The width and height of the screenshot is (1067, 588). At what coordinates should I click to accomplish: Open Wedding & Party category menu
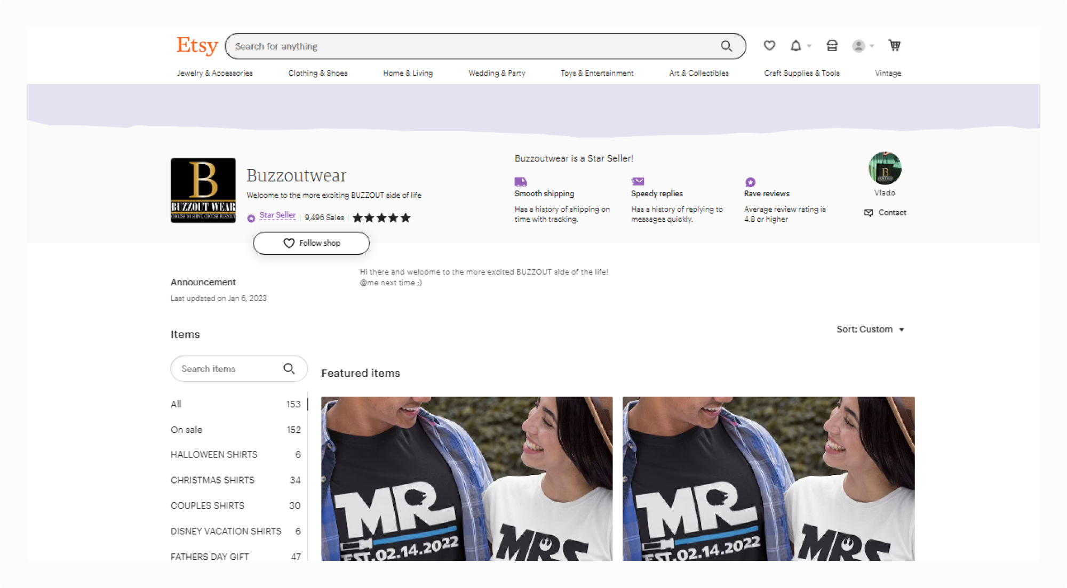click(497, 73)
